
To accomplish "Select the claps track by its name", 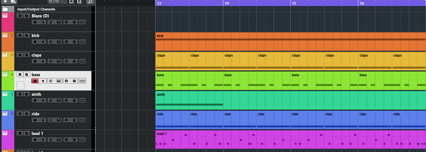I will (x=36, y=55).
